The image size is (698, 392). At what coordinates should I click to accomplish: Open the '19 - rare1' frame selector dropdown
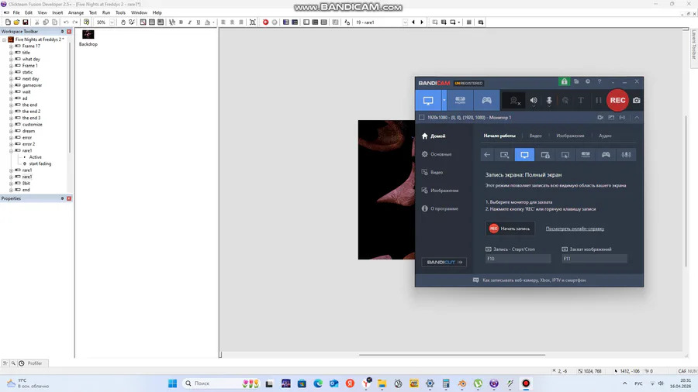click(405, 22)
